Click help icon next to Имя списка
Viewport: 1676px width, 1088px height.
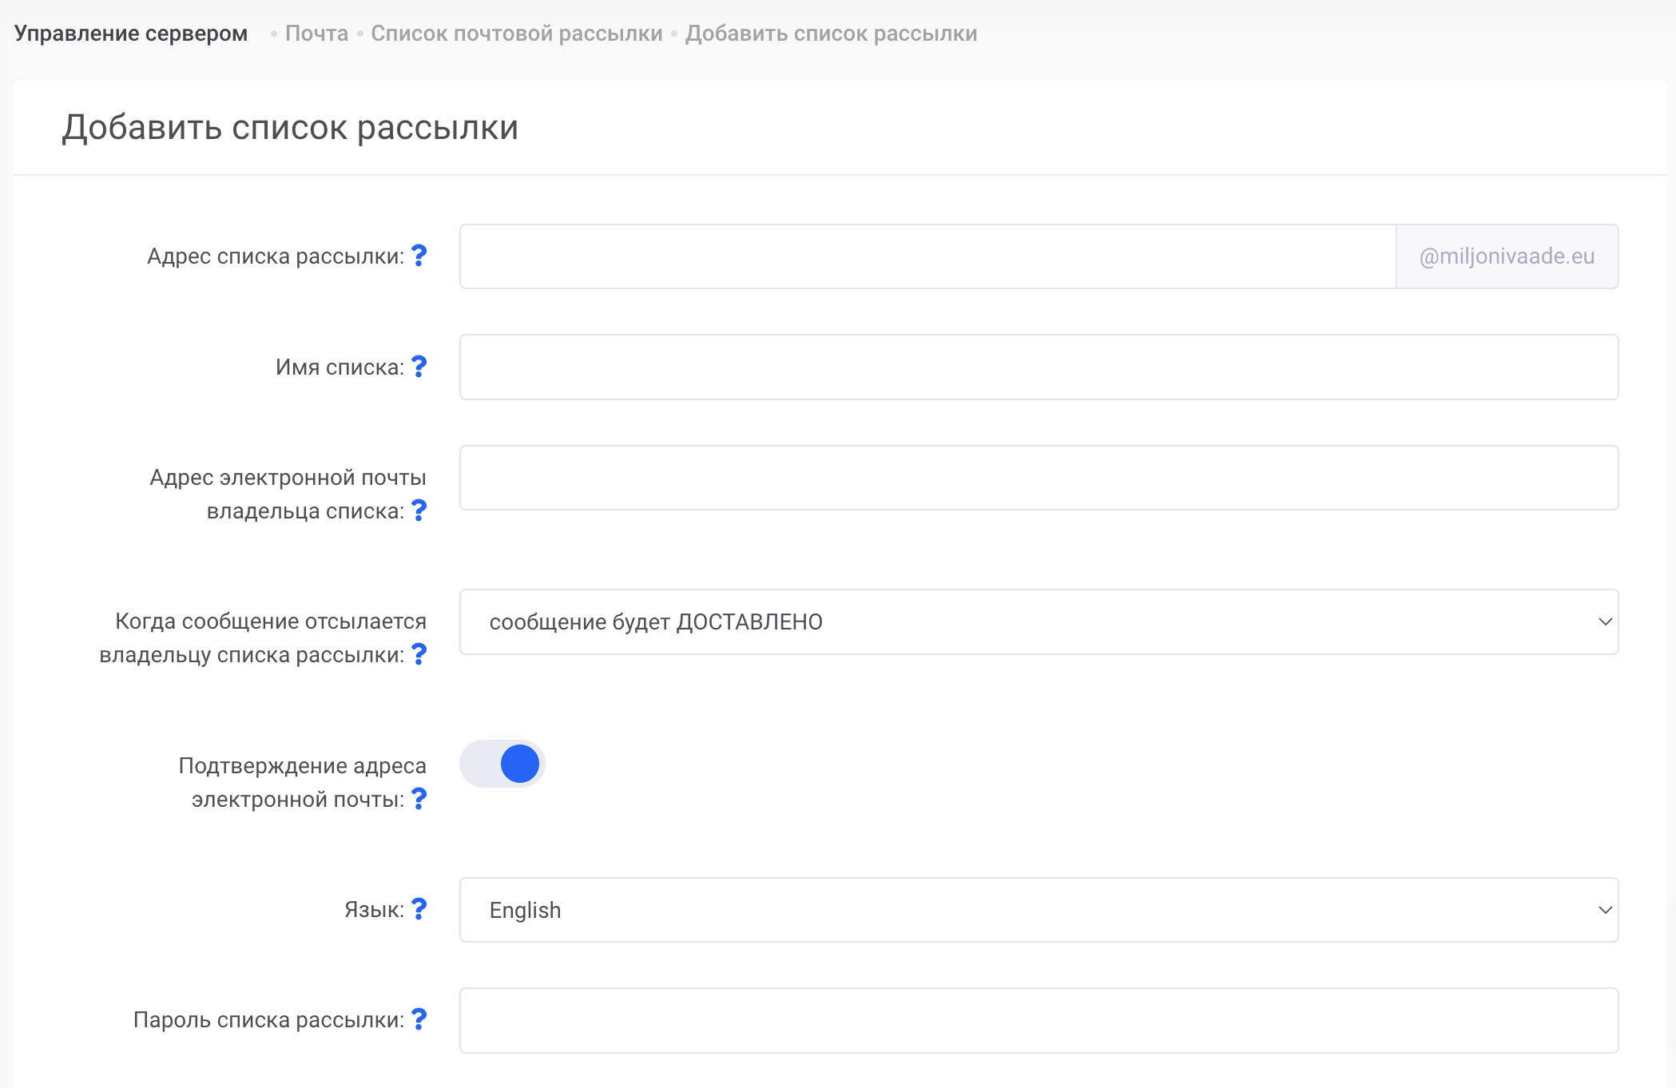(419, 367)
